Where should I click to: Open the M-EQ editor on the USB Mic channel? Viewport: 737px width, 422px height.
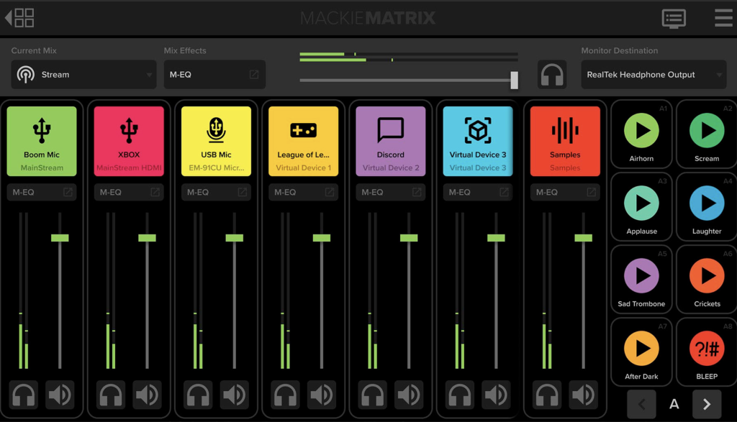pyautogui.click(x=242, y=192)
